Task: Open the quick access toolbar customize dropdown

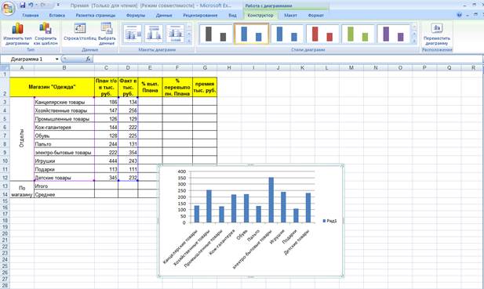Action: click(x=58, y=5)
